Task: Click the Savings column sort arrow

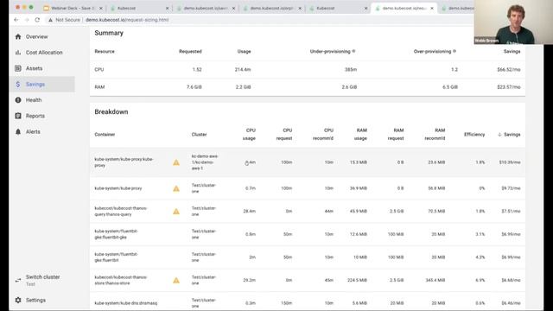Action: [x=499, y=135]
